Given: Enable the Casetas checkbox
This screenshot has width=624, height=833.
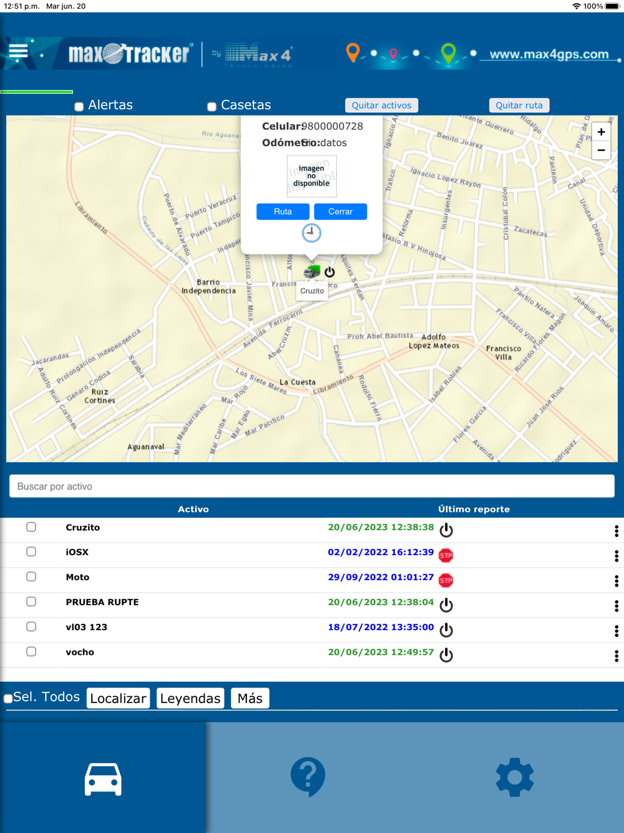Looking at the screenshot, I should 212,107.
